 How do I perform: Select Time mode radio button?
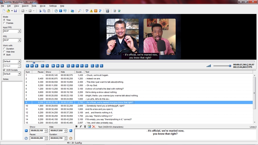click(4, 20)
